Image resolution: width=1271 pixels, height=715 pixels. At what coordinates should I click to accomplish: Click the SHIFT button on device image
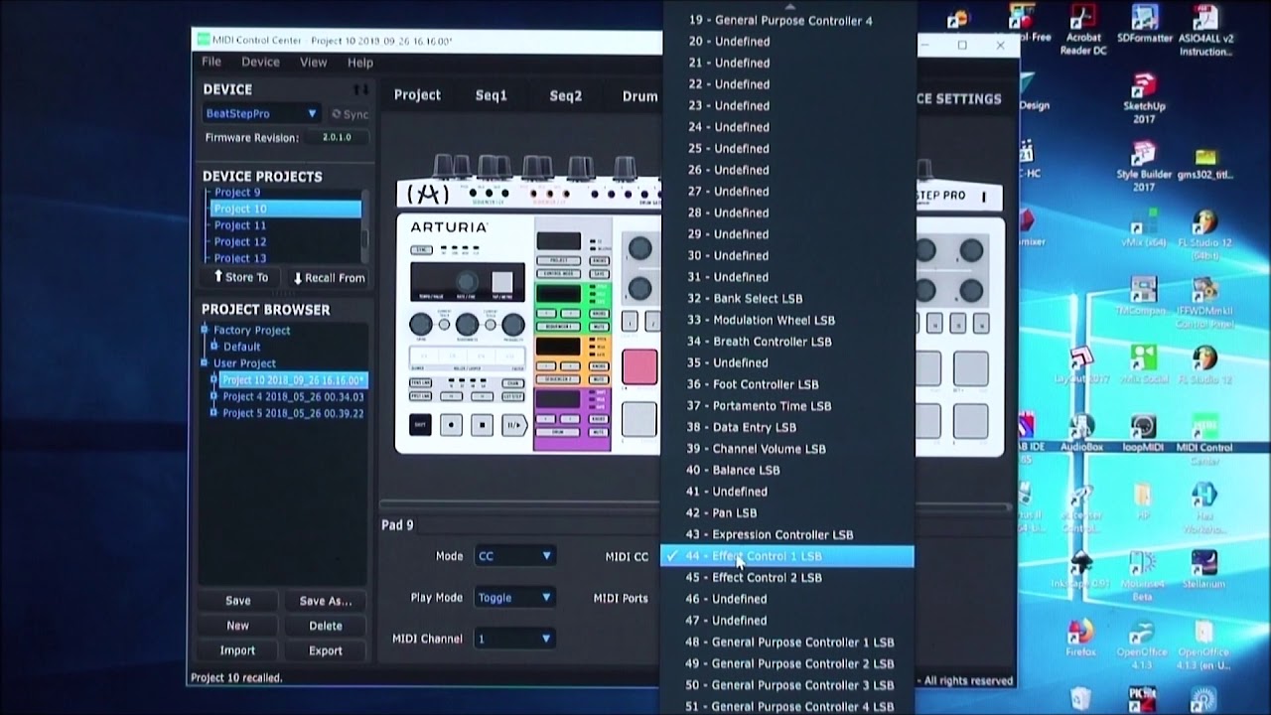(420, 425)
